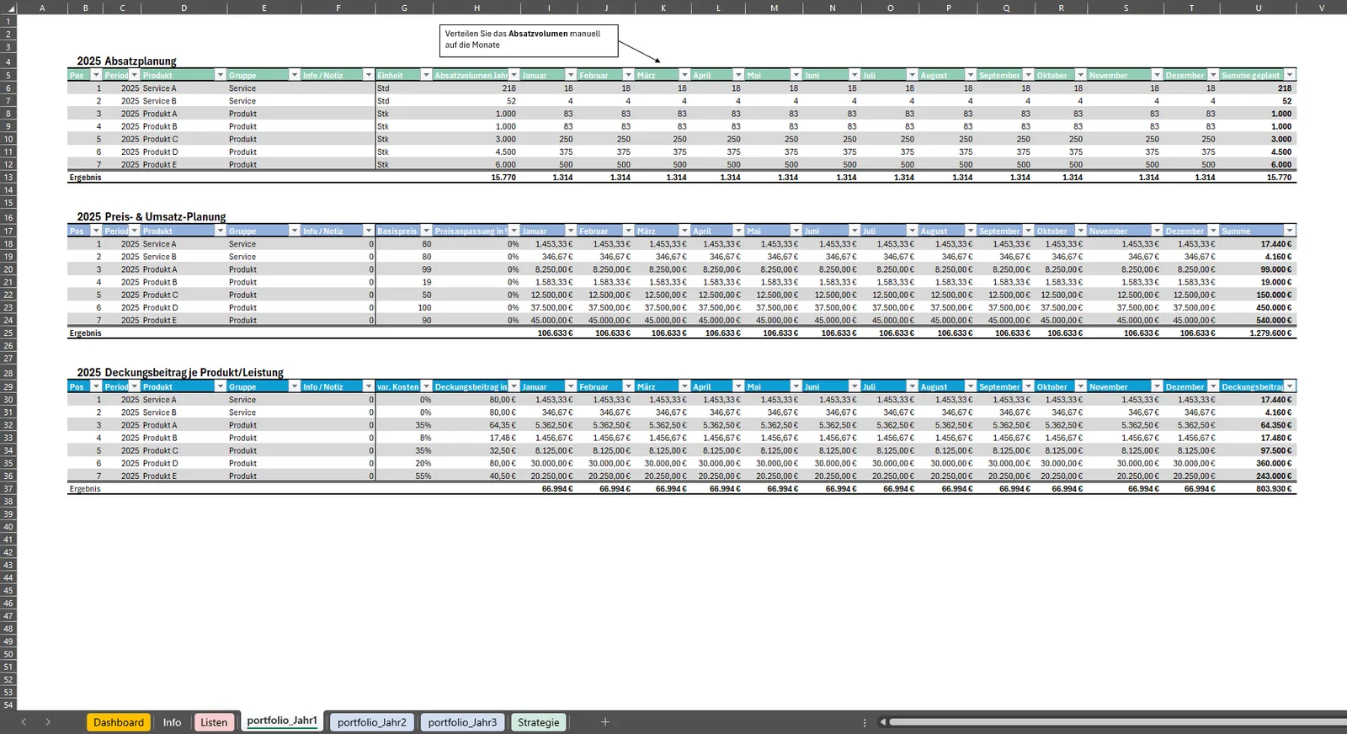Select column U header
The image size is (1347, 734).
point(1258,8)
